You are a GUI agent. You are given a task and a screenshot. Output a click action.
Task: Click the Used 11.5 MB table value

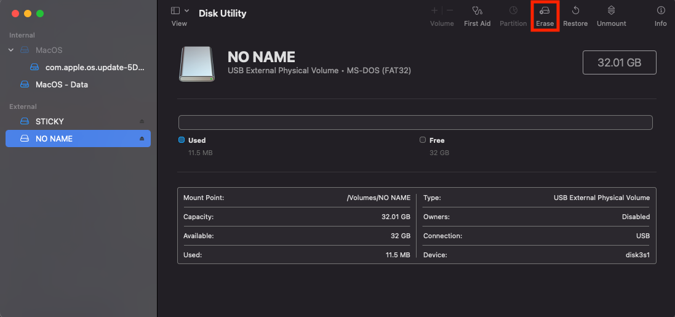(x=397, y=255)
